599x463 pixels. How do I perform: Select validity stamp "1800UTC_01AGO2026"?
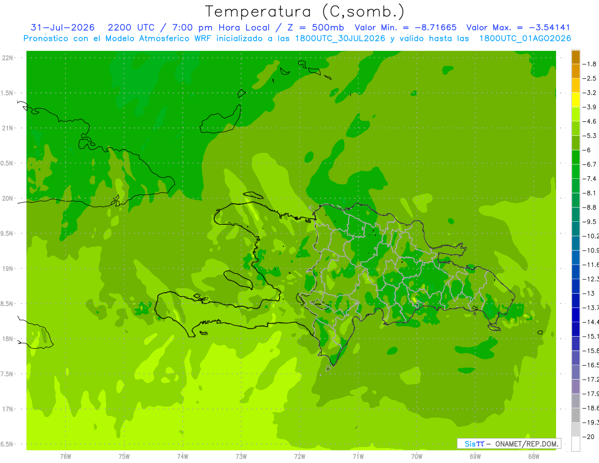point(526,38)
